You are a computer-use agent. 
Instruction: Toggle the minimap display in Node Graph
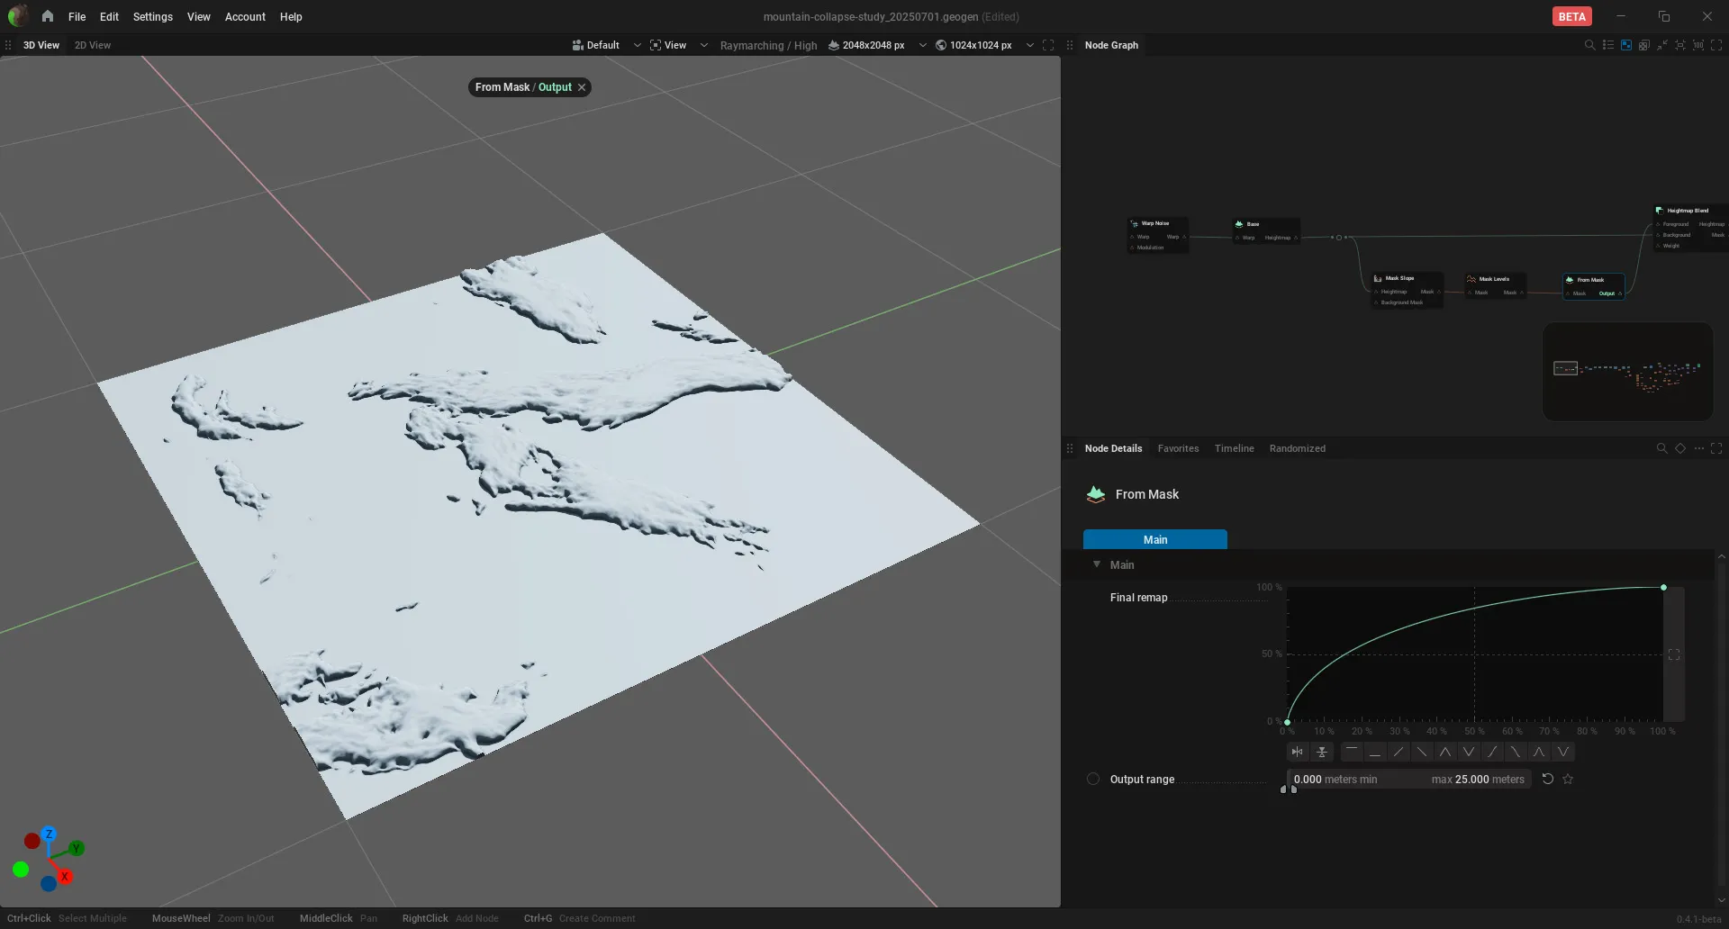tap(1626, 45)
